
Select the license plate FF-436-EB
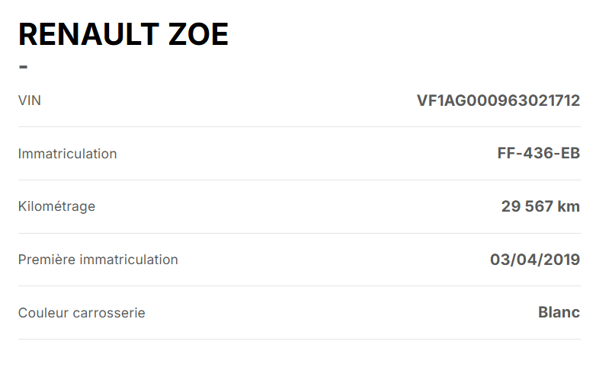538,154
